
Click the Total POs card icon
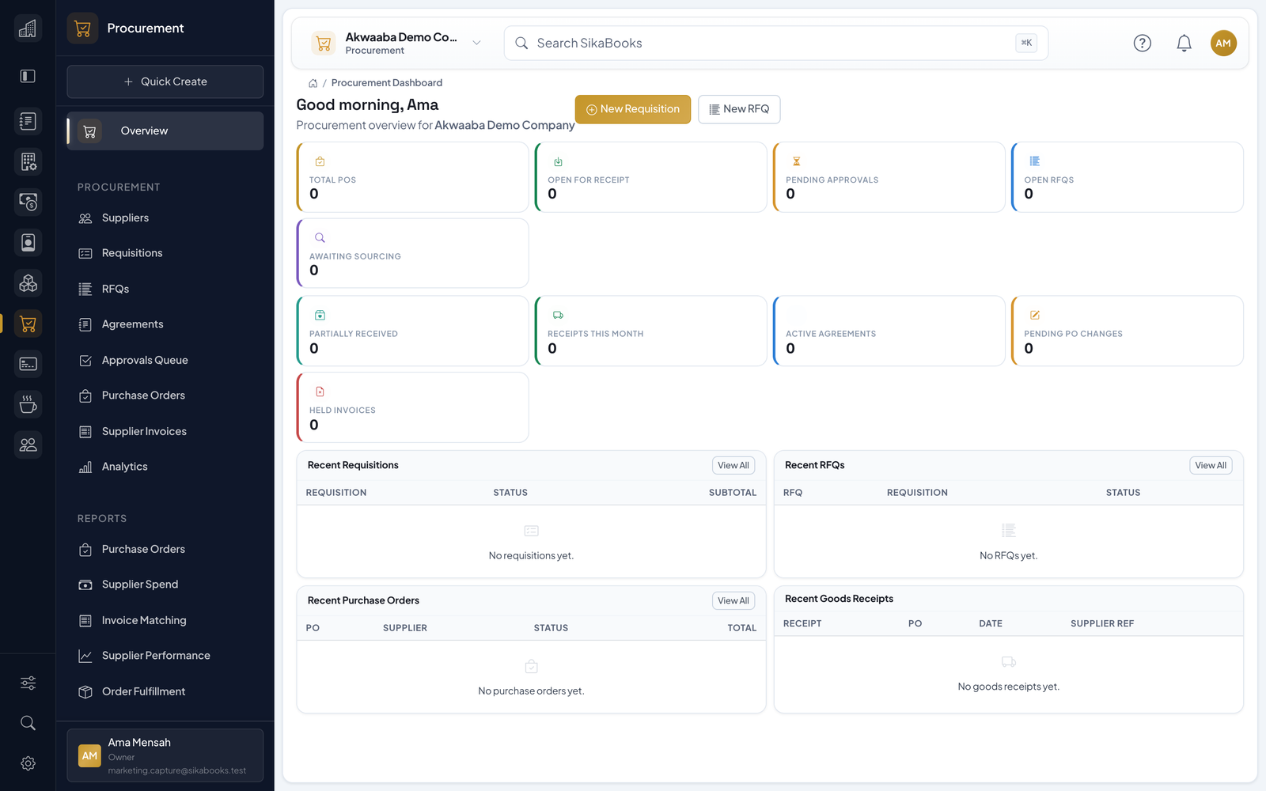click(x=320, y=161)
